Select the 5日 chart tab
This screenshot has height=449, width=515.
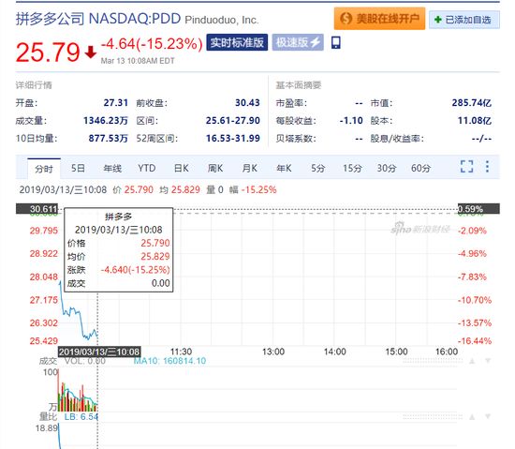point(78,169)
